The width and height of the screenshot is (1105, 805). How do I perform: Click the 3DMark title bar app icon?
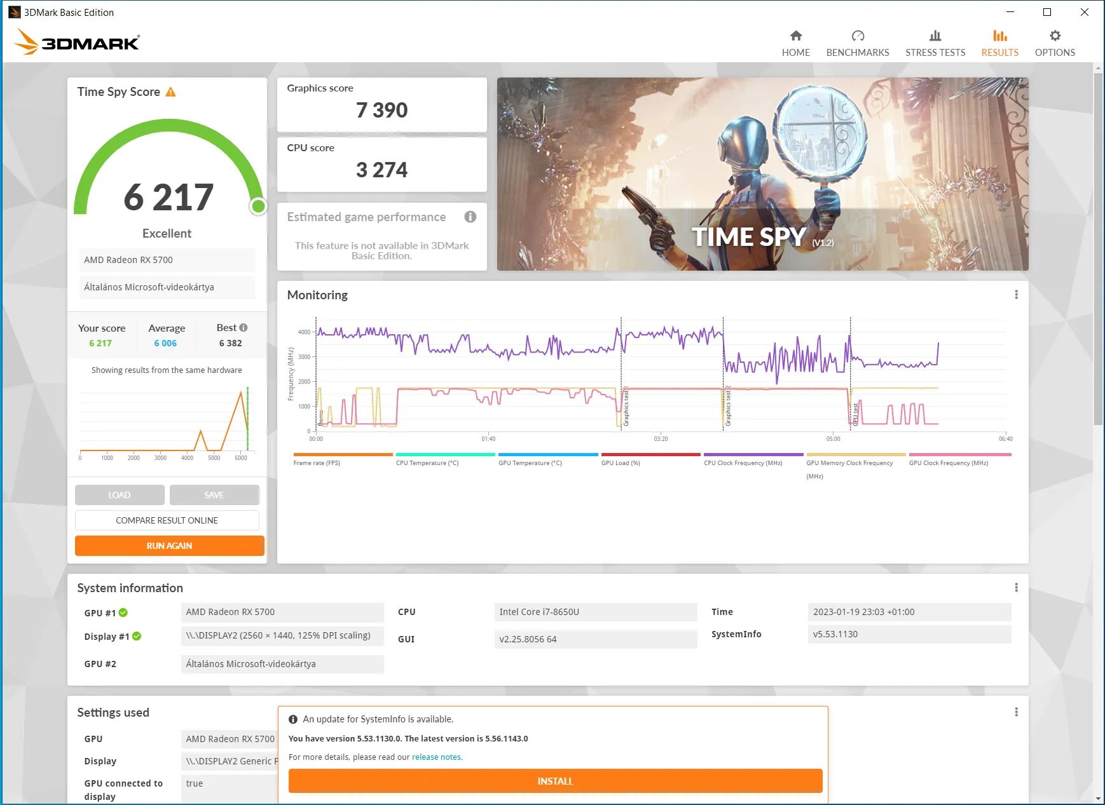pos(14,12)
